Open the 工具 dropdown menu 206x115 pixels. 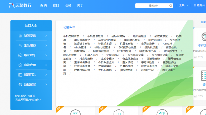183,5
